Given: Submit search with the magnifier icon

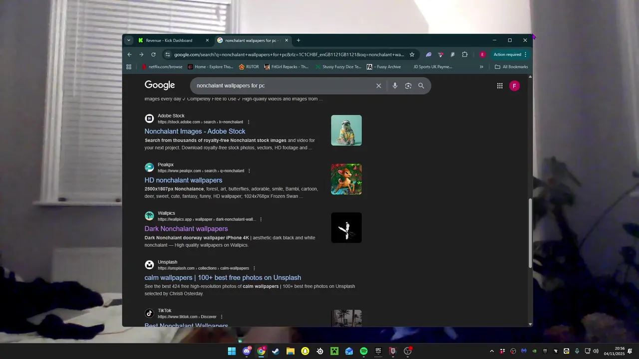Looking at the screenshot, I should [421, 86].
